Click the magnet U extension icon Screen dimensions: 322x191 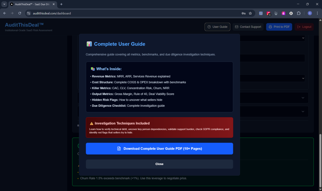click(276, 13)
